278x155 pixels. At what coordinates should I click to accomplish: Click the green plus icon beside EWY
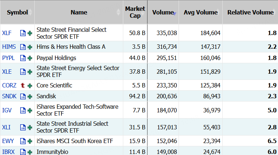[x=30, y=141]
